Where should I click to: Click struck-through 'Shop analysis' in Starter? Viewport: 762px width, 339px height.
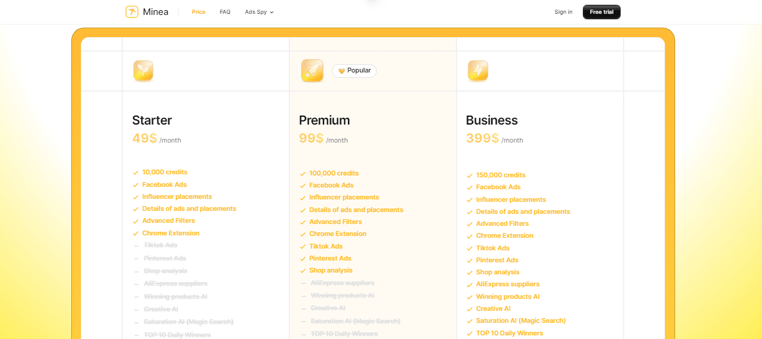click(x=165, y=271)
